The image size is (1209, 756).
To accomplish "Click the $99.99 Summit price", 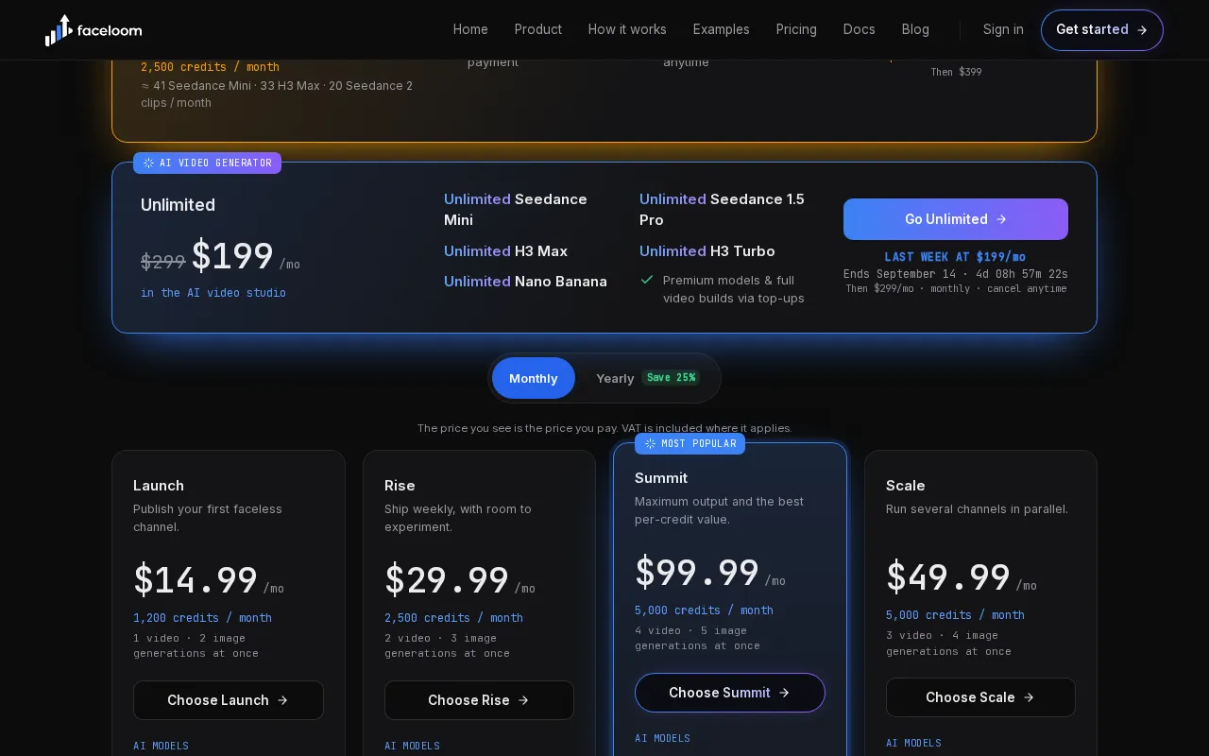I will (x=697, y=572).
